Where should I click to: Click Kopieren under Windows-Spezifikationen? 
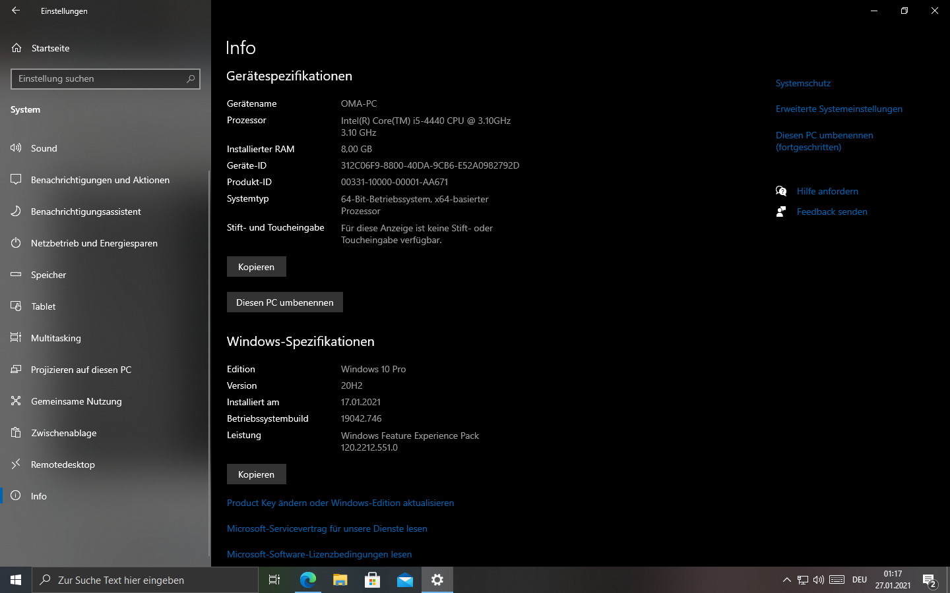point(257,474)
